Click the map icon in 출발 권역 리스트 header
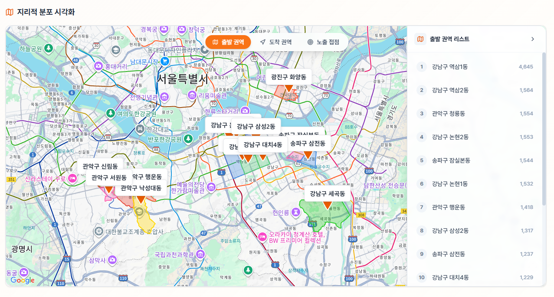This screenshot has height=297, width=554. coord(420,39)
